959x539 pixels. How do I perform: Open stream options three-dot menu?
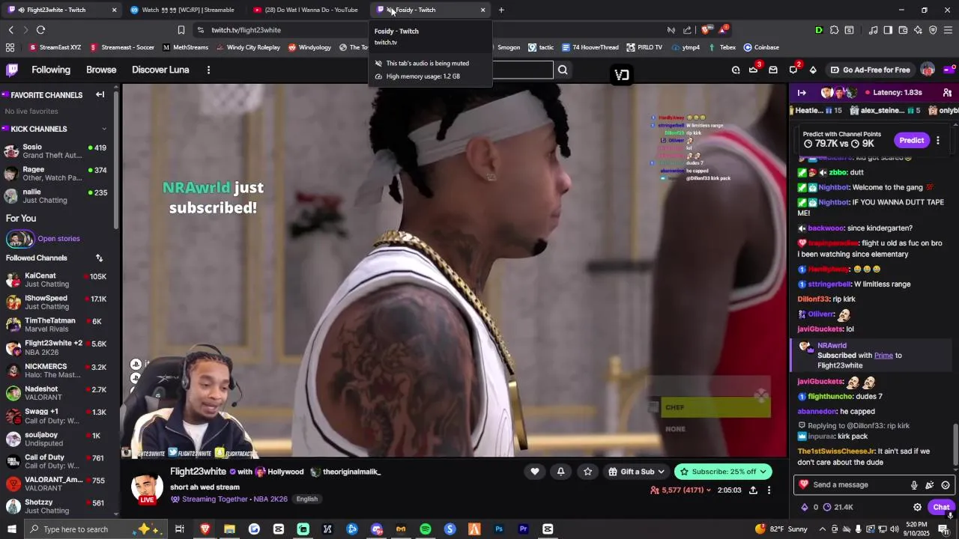(x=769, y=490)
